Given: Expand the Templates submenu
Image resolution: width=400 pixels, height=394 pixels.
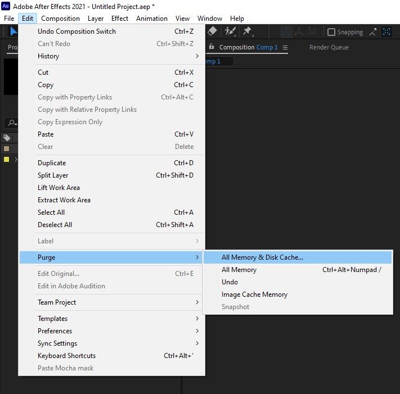Looking at the screenshot, I should [x=197, y=319].
